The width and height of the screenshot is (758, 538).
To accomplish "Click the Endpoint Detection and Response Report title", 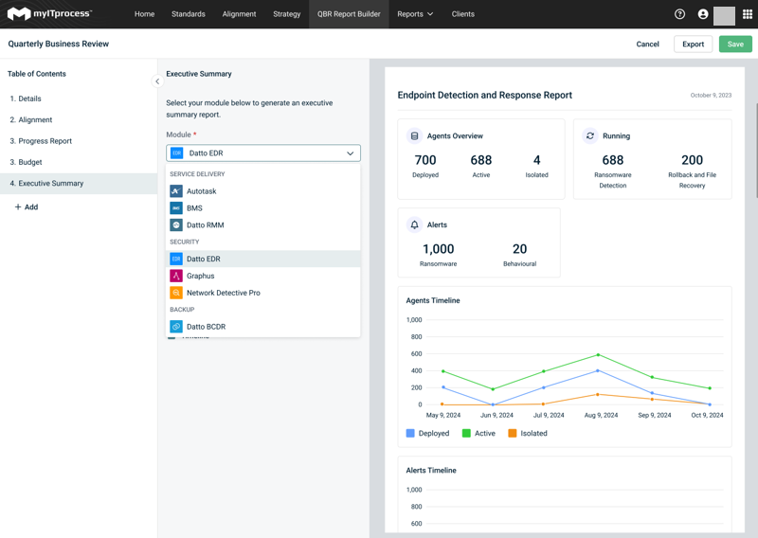I will tap(484, 96).
